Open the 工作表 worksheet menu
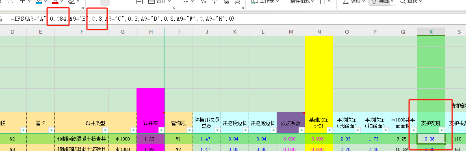 click(x=265, y=2)
